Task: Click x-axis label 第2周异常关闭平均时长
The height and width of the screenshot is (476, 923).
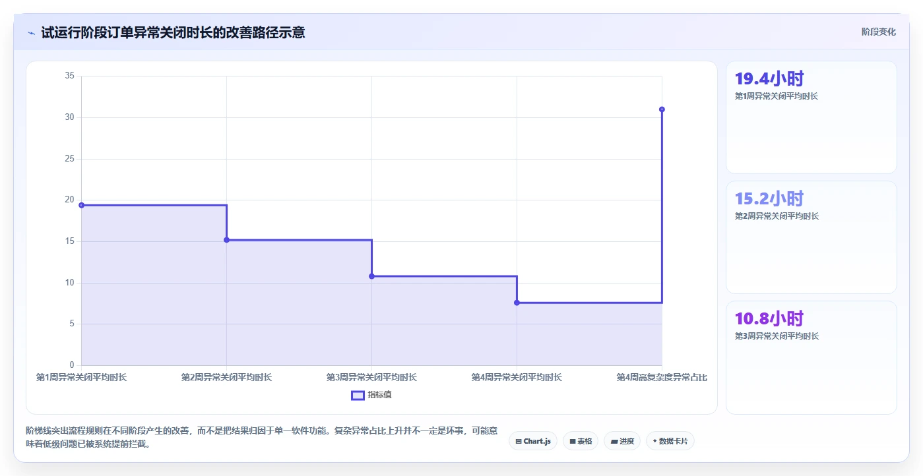Action: click(x=226, y=378)
